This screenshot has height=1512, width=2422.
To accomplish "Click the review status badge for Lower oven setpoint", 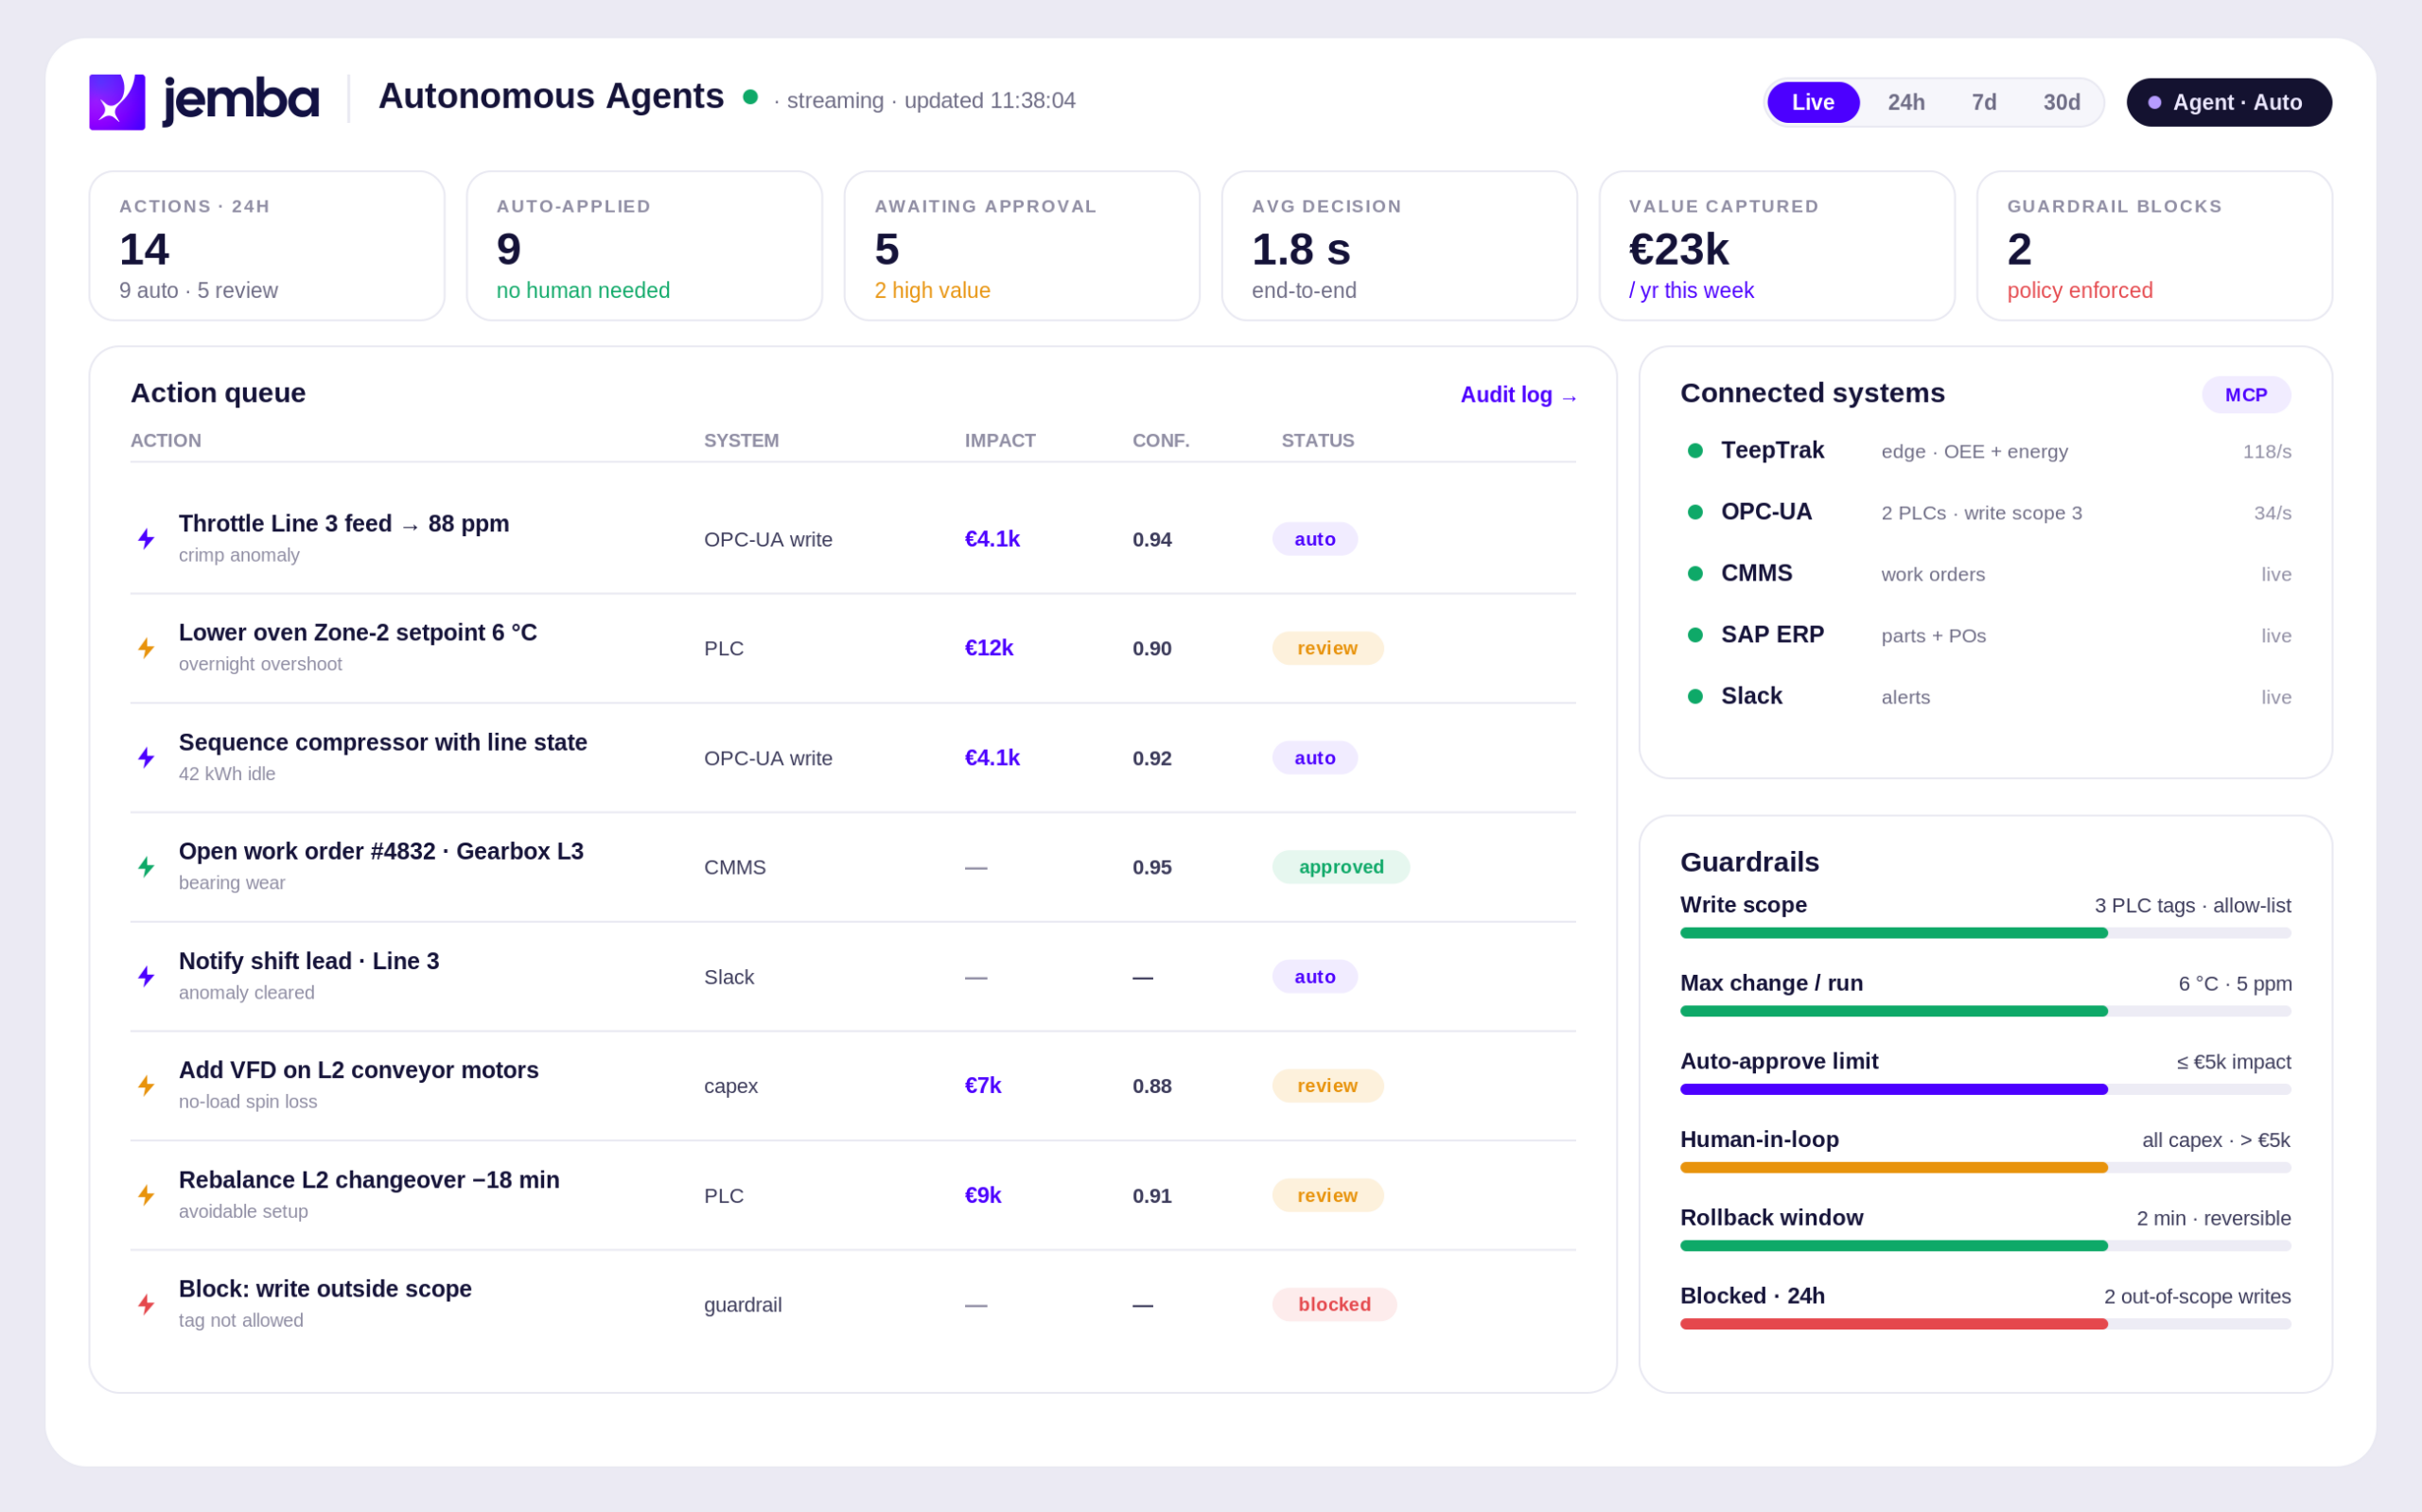I will pos(1327,648).
